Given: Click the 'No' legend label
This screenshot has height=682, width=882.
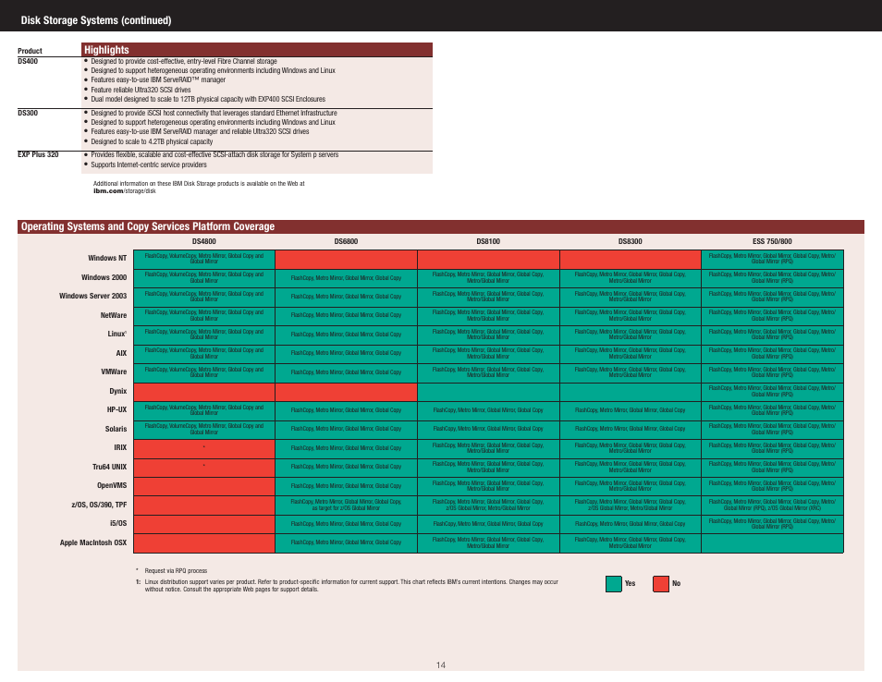Looking at the screenshot, I should 676,584.
